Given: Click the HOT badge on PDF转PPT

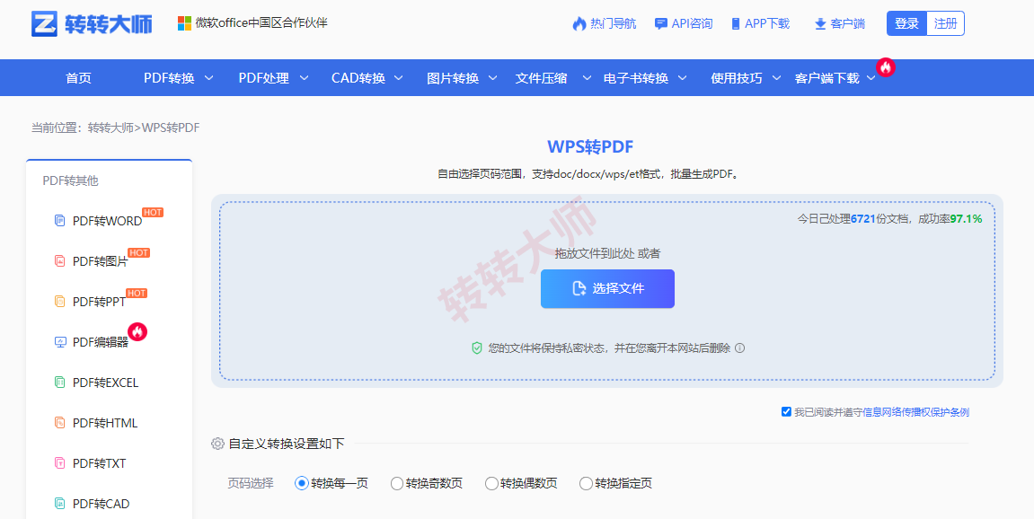Looking at the screenshot, I should (x=137, y=293).
